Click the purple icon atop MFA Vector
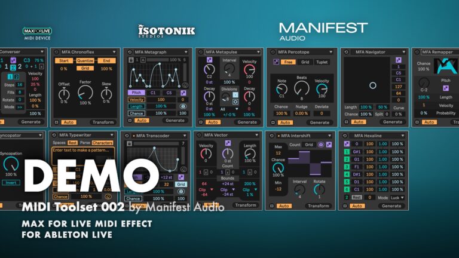This screenshot has height=258, width=459. (228, 143)
